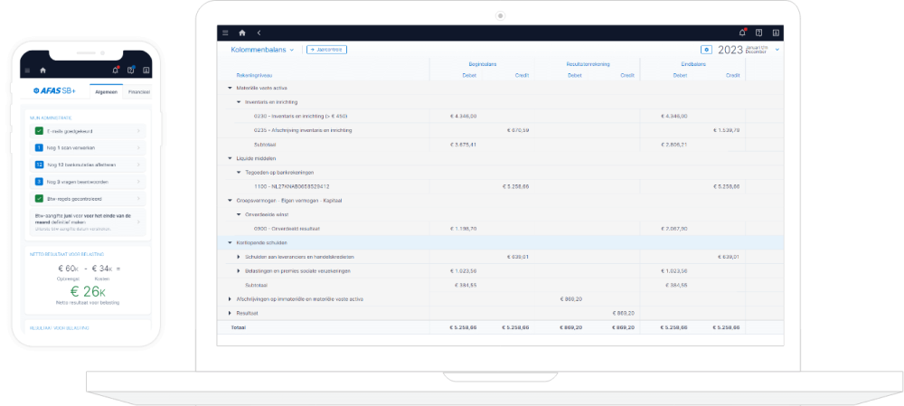Click the Beginbalans column group header
This screenshot has width=904, height=406.
(483, 64)
